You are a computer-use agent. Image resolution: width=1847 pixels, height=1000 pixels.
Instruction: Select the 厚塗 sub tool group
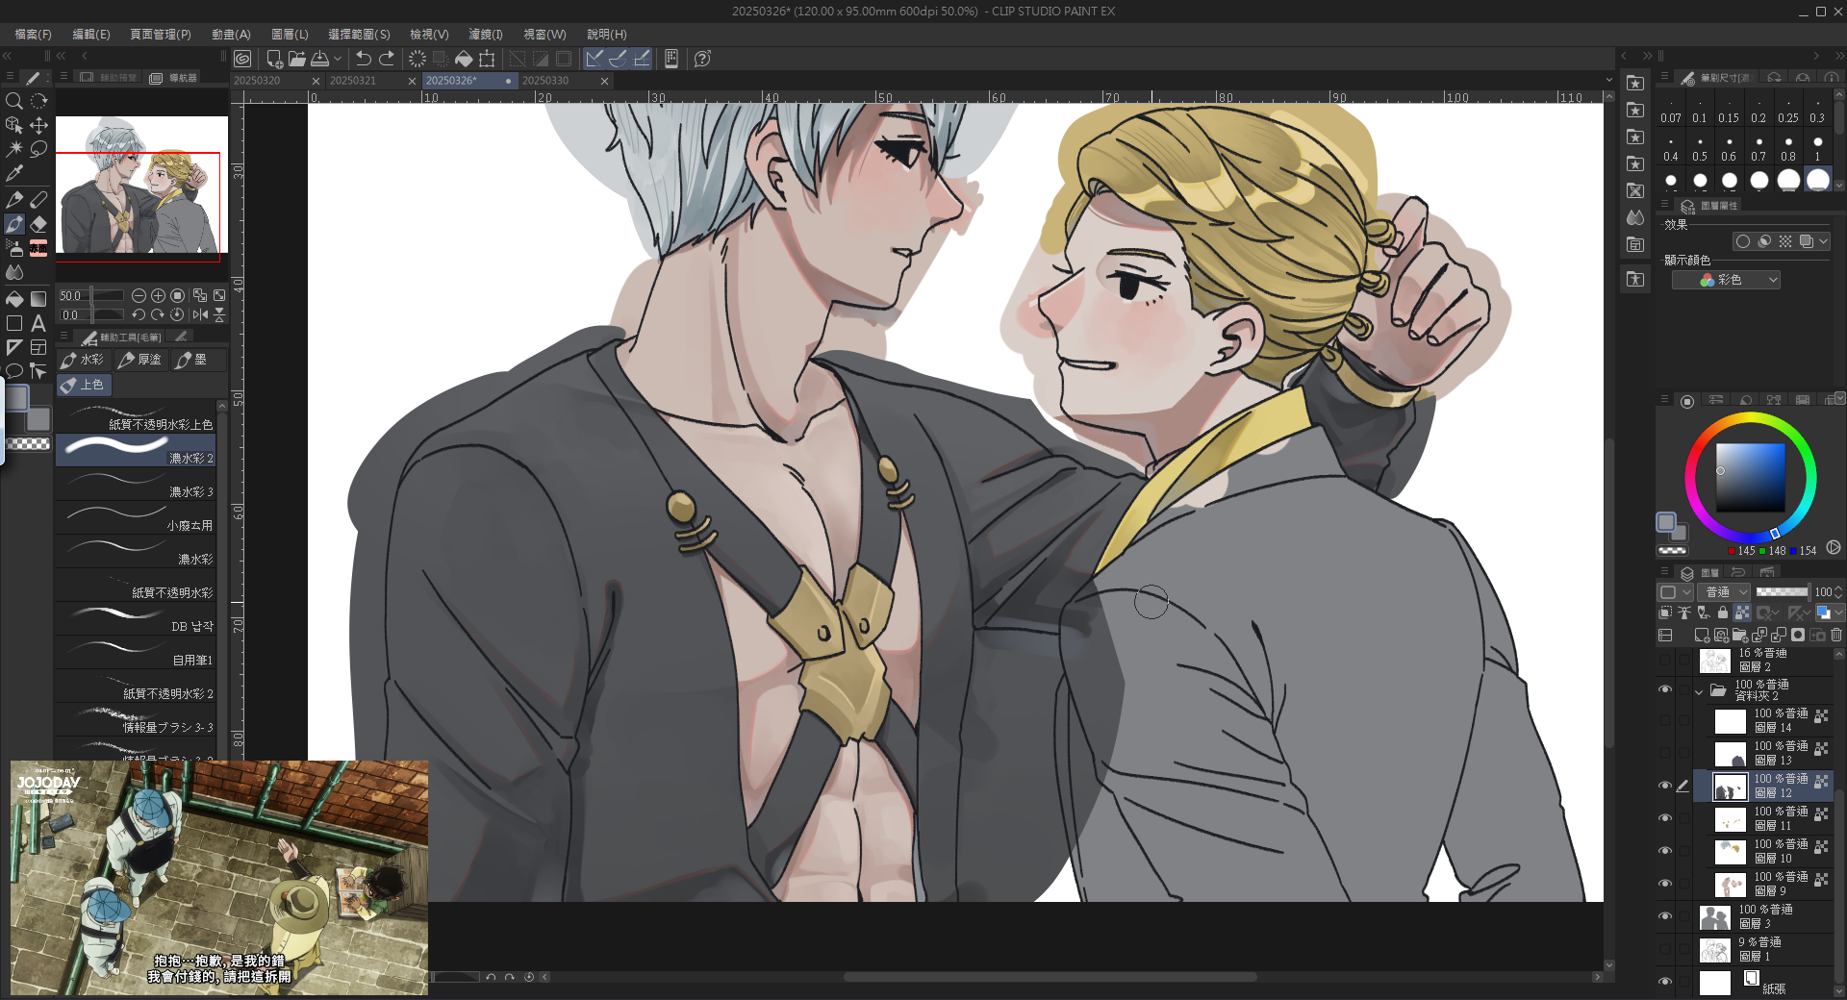tap(140, 360)
